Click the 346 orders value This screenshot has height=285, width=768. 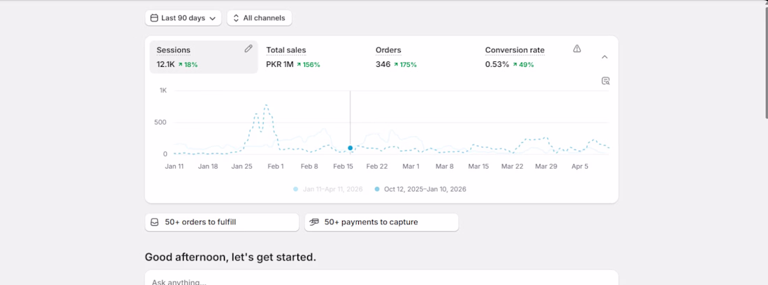(x=383, y=65)
